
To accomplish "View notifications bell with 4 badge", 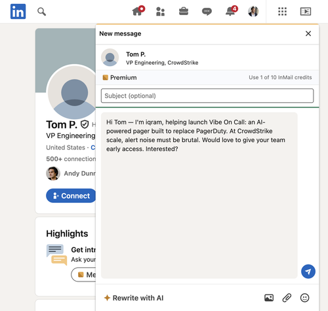I will point(232,11).
